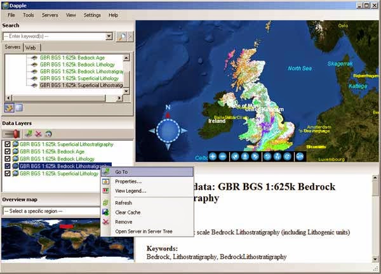381x274 pixels.
Task: Click the globe icon beside Superficial Lithostratigraphy data layer
Action: click(15, 144)
